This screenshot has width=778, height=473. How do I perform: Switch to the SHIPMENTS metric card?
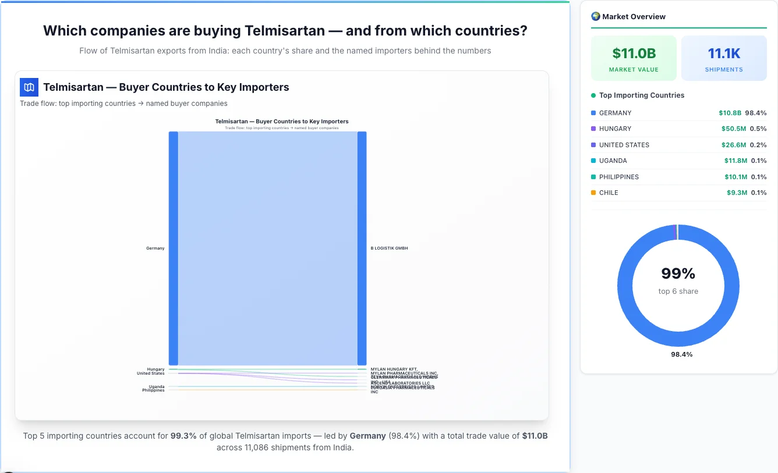pos(724,58)
